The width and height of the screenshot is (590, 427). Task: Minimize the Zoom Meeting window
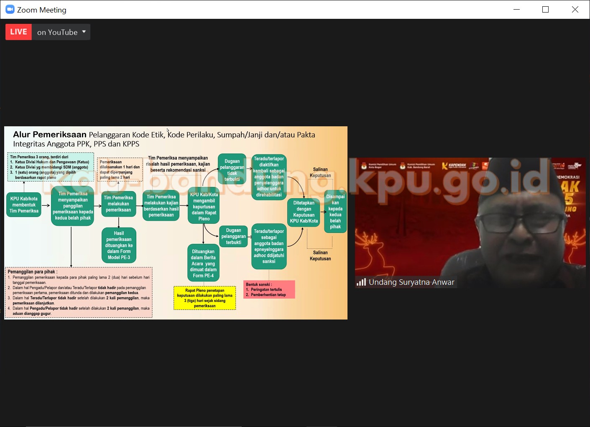pyautogui.click(x=516, y=10)
